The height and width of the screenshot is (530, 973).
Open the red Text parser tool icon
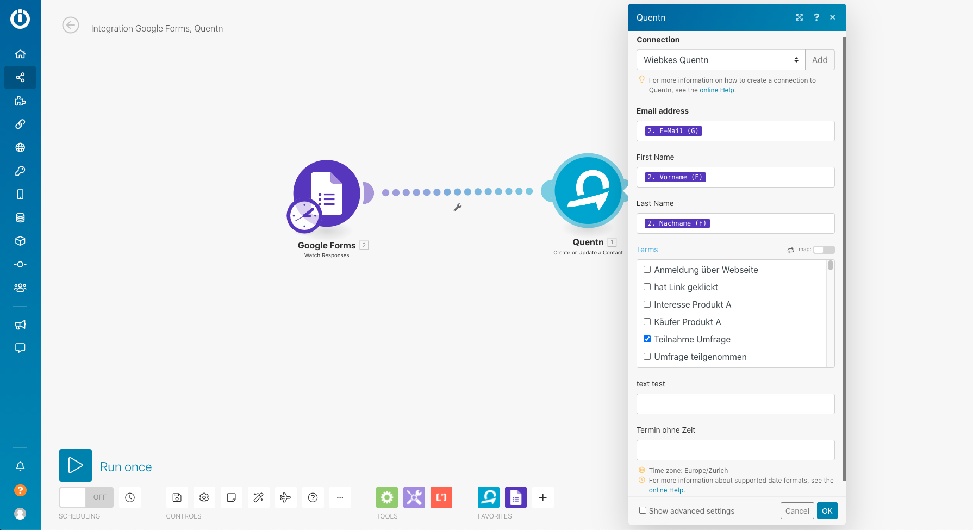click(441, 497)
